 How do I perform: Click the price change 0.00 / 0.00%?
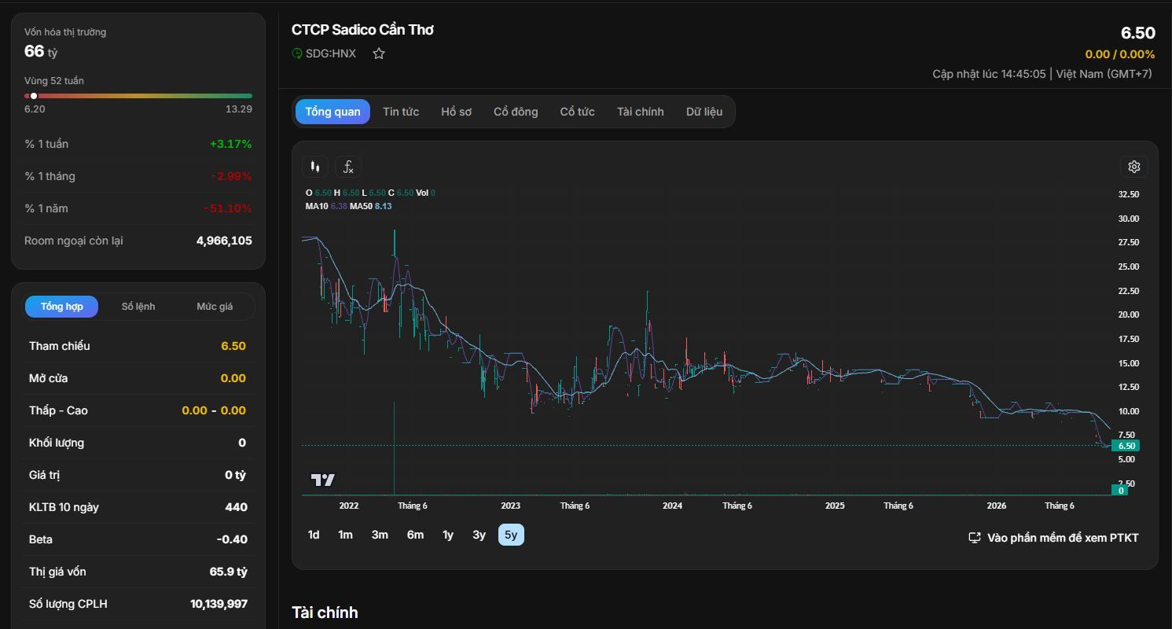(x=1120, y=54)
